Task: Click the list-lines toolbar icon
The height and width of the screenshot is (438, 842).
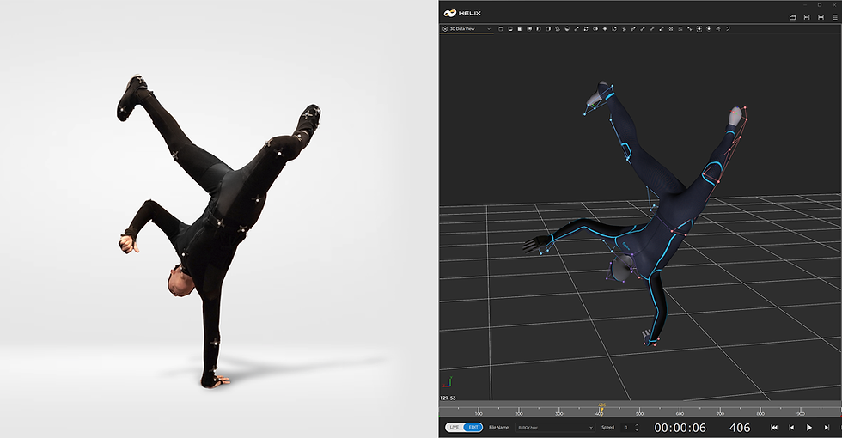Action: (x=680, y=29)
